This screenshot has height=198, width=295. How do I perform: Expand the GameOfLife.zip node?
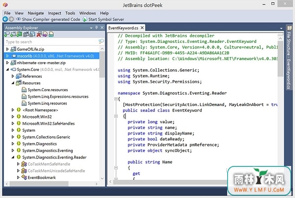pyautogui.click(x=7, y=49)
